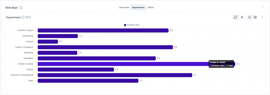Select the bar chart view icon

250,17
